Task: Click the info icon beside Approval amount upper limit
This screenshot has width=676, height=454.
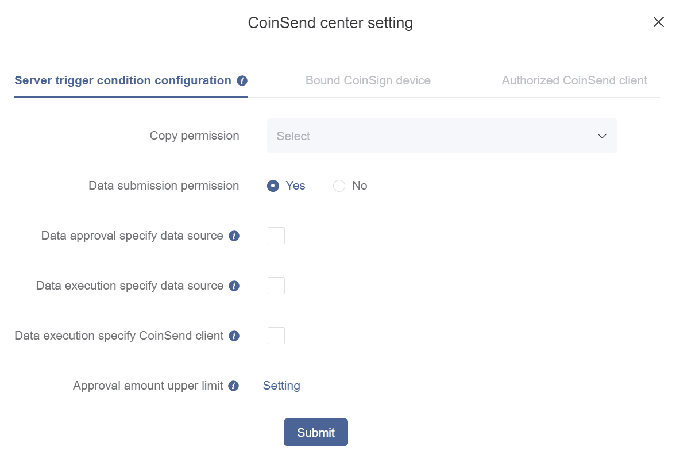Action: click(233, 386)
